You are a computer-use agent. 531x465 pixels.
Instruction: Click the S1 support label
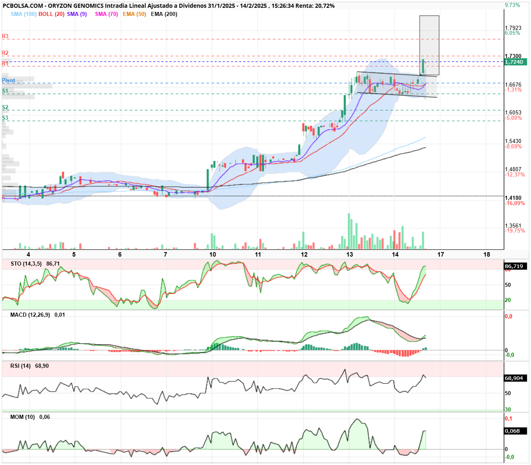(5, 91)
